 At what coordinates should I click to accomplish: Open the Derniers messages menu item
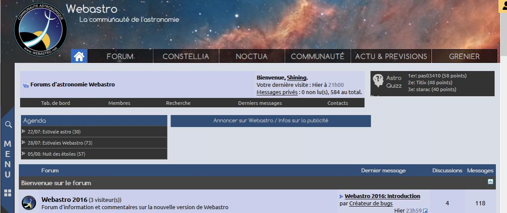(260, 103)
